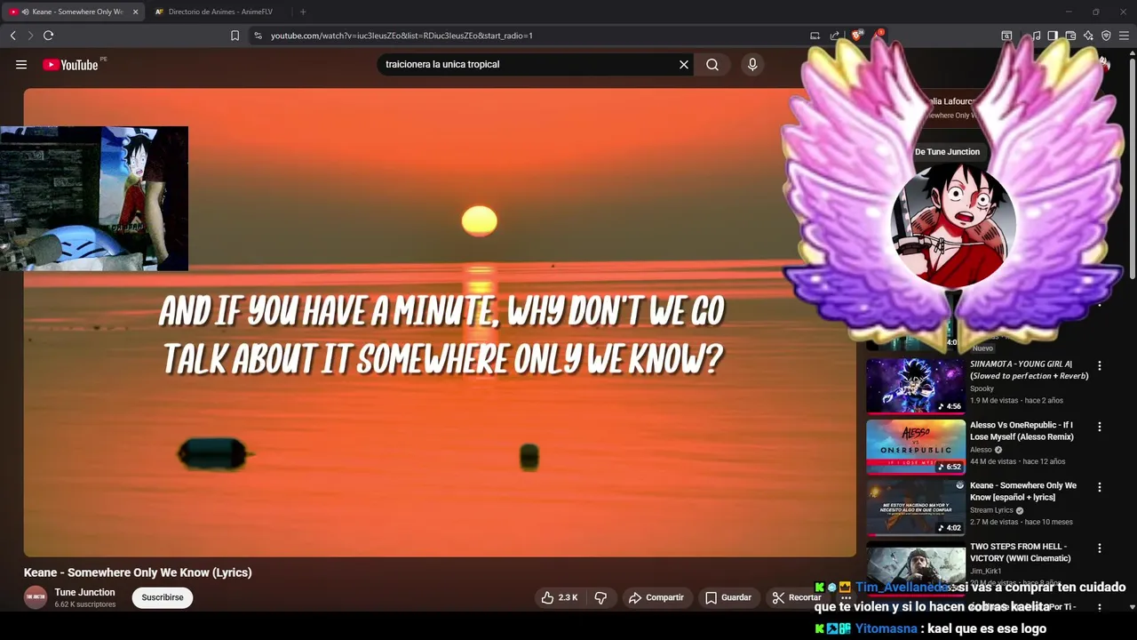Save the video with Guardar
The height and width of the screenshot is (640, 1137).
pos(728,597)
